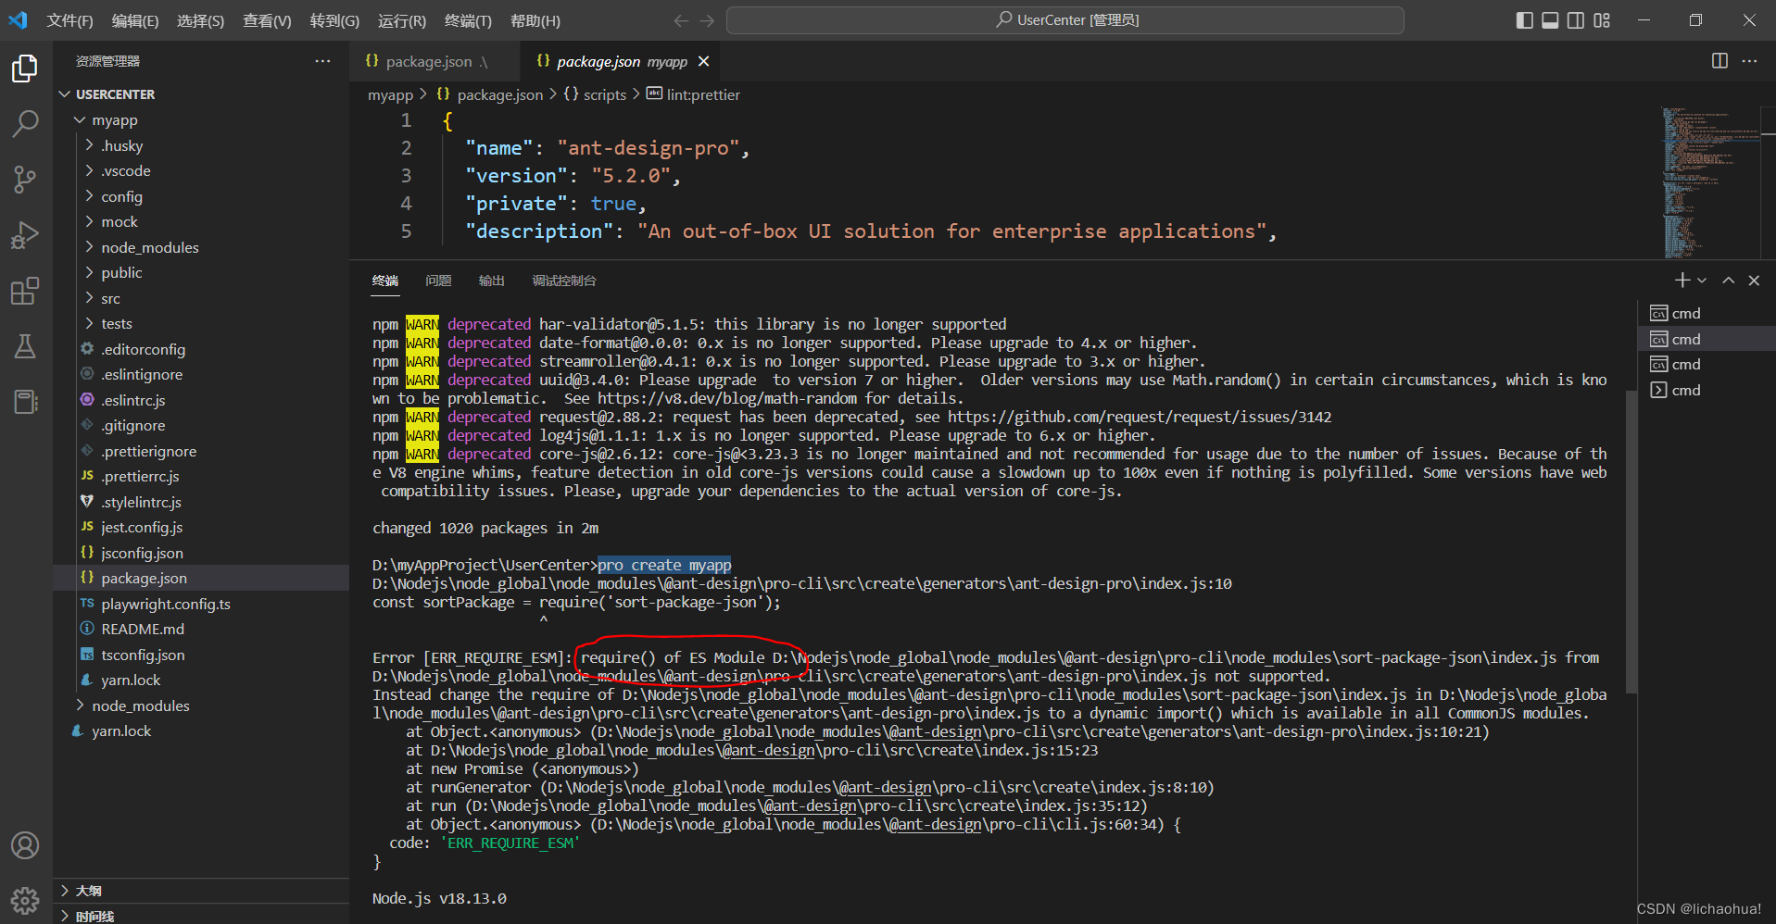Collapse the myapp folder
The width and height of the screenshot is (1776, 924).
tap(201, 120)
